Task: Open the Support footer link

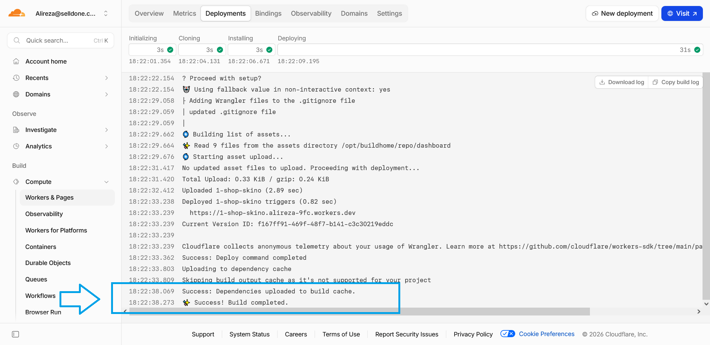Action: (203, 334)
